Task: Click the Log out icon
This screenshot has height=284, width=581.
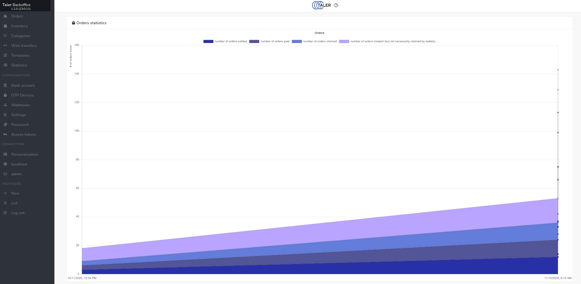Action: pyautogui.click(x=5, y=213)
